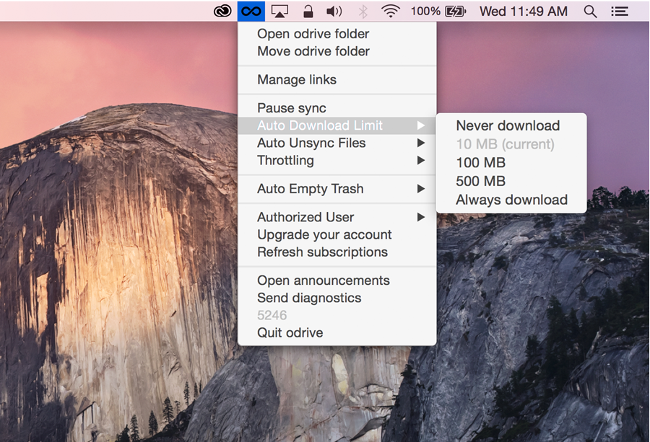650x442 pixels.
Task: Expand the Auto Empty Trash submenu arrow
Action: tap(421, 189)
